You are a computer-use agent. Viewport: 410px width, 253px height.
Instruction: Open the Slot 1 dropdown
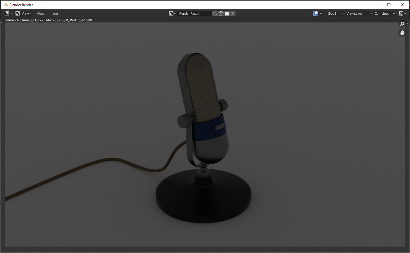coord(335,13)
